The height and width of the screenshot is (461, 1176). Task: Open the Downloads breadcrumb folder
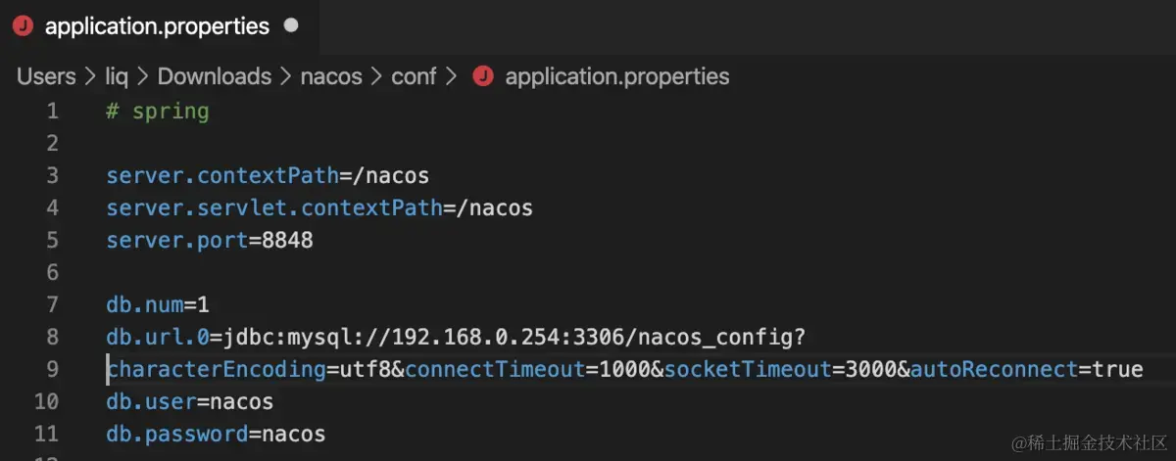pyautogui.click(x=215, y=76)
